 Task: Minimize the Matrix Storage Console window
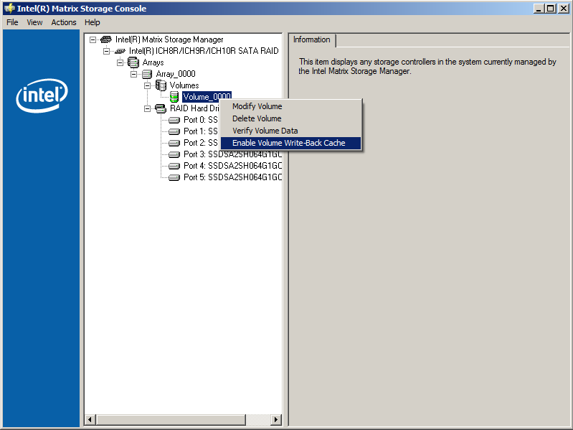pos(538,9)
